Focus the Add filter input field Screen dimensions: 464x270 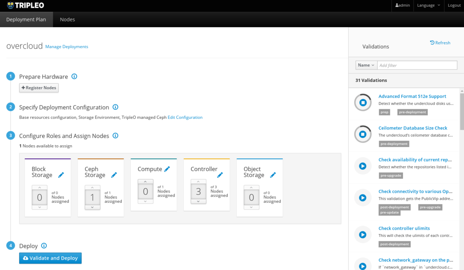coord(417,65)
